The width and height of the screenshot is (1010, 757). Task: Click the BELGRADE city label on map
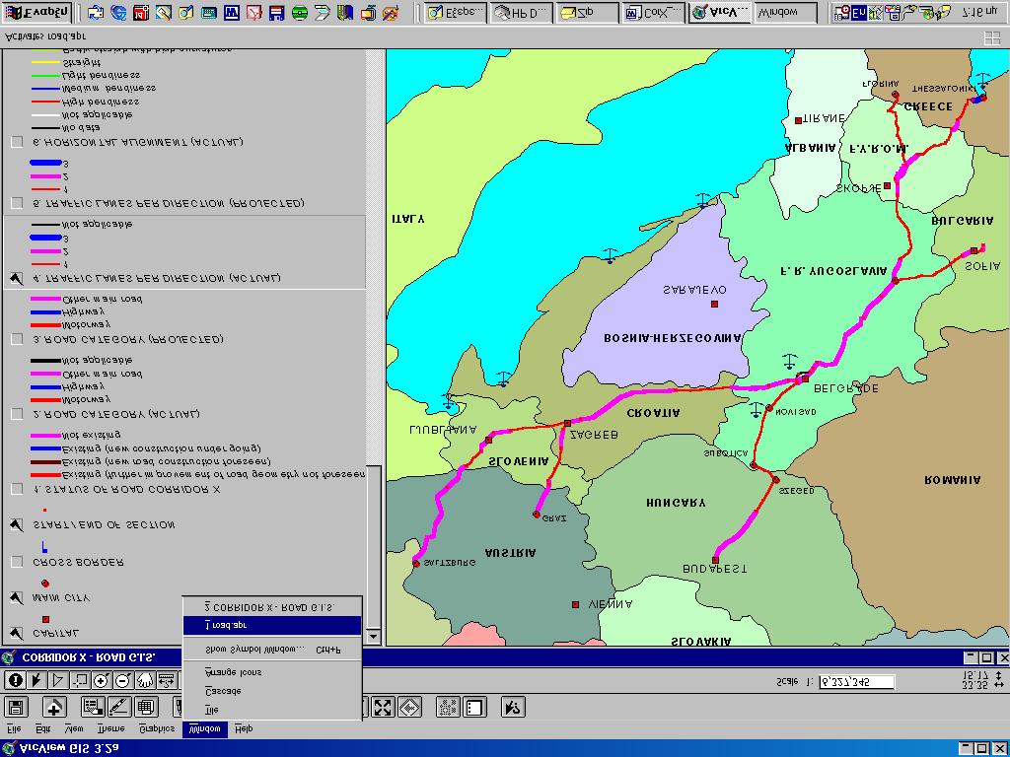[845, 388]
